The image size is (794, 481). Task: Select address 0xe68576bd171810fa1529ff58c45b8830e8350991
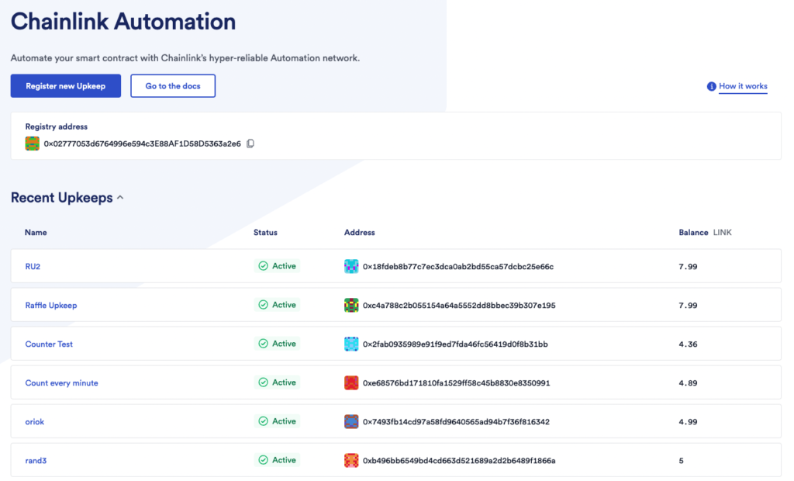[456, 383]
